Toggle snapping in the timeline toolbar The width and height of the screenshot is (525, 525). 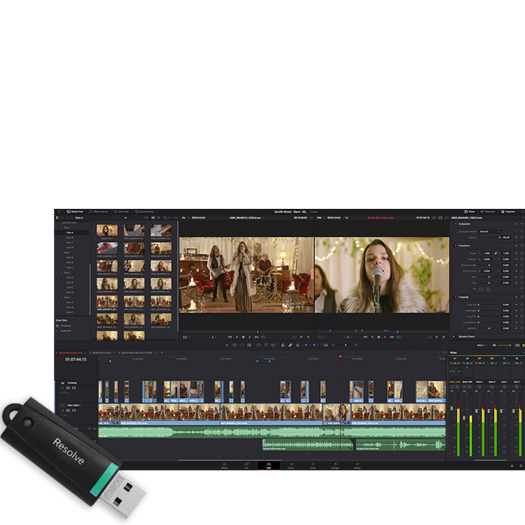coord(284,345)
